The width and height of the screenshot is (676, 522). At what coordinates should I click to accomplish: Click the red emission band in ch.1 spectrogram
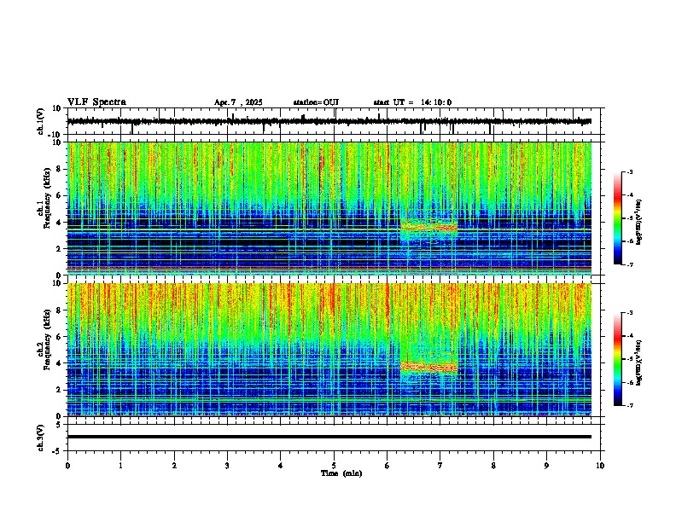point(428,226)
